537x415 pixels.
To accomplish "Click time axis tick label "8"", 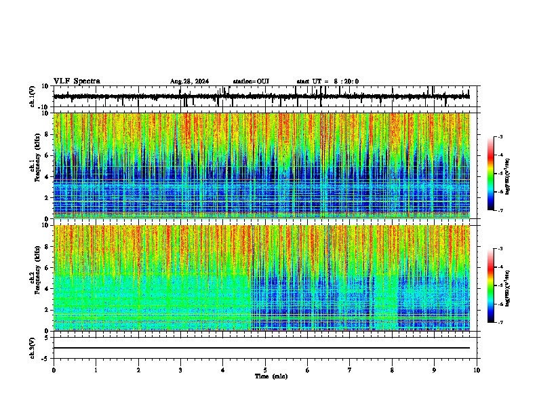I will [x=392, y=370].
